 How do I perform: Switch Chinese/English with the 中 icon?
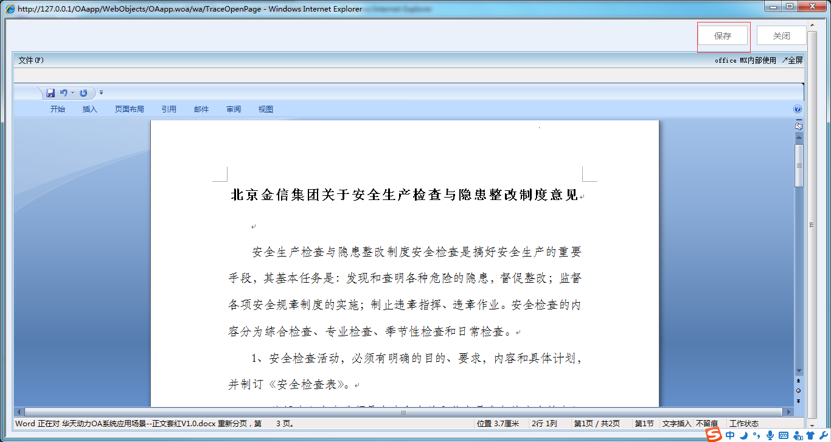point(731,435)
